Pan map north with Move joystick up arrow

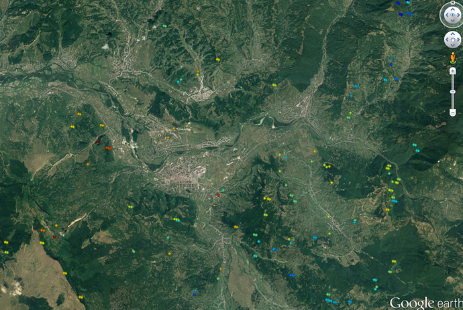click(453, 33)
